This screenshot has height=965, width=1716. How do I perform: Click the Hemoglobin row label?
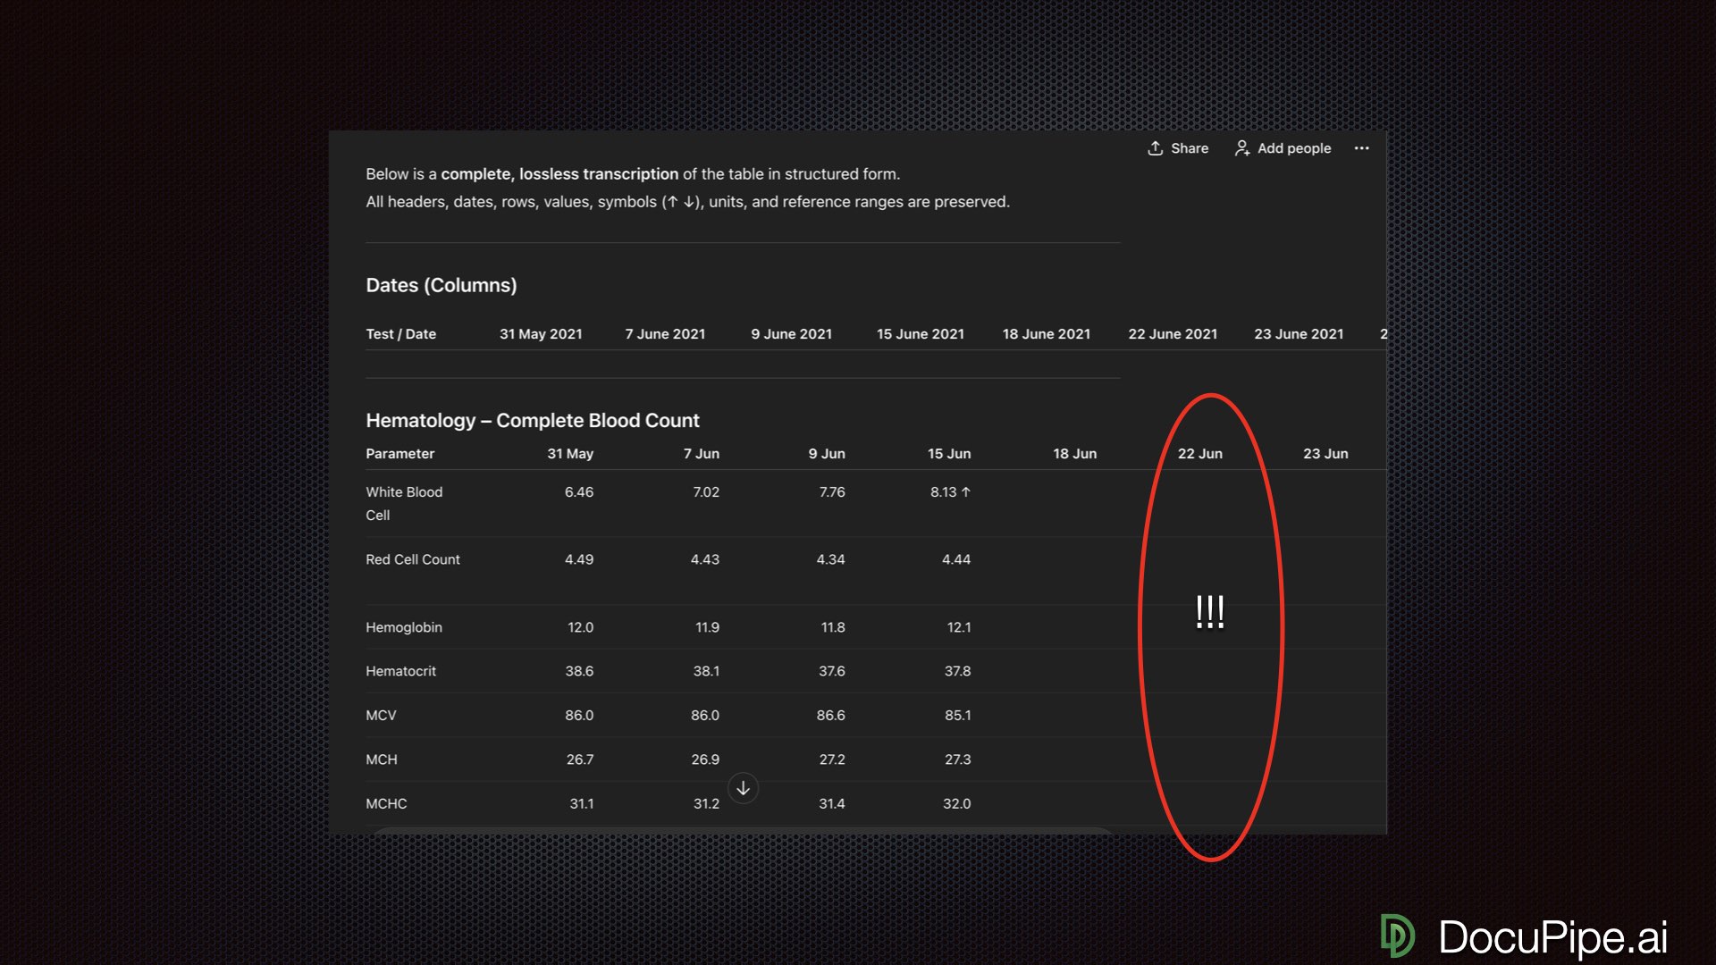click(x=403, y=627)
